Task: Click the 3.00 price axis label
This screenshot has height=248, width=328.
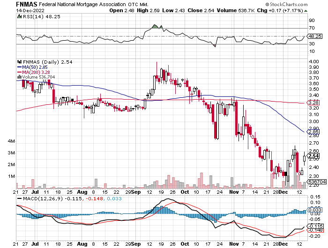Action: [x=314, y=122]
